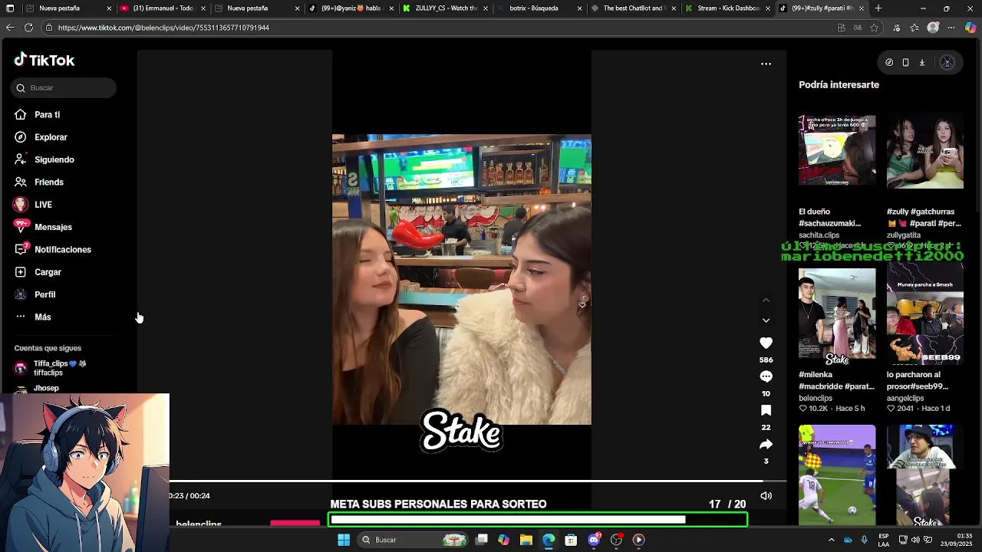This screenshot has width=982, height=552.
Task: Open Discord from taskbar
Action: click(594, 540)
